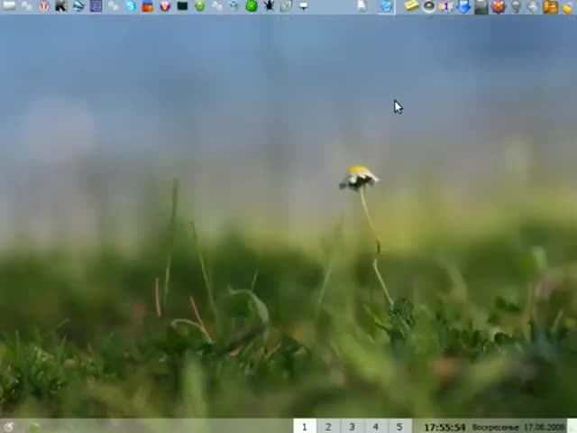Open the start menu icon at bottom-left
Image resolution: width=577 pixels, height=433 pixels.
click(9, 427)
